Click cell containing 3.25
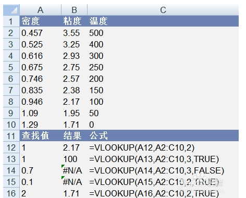This screenshot has height=198, width=246. (x=74, y=44)
